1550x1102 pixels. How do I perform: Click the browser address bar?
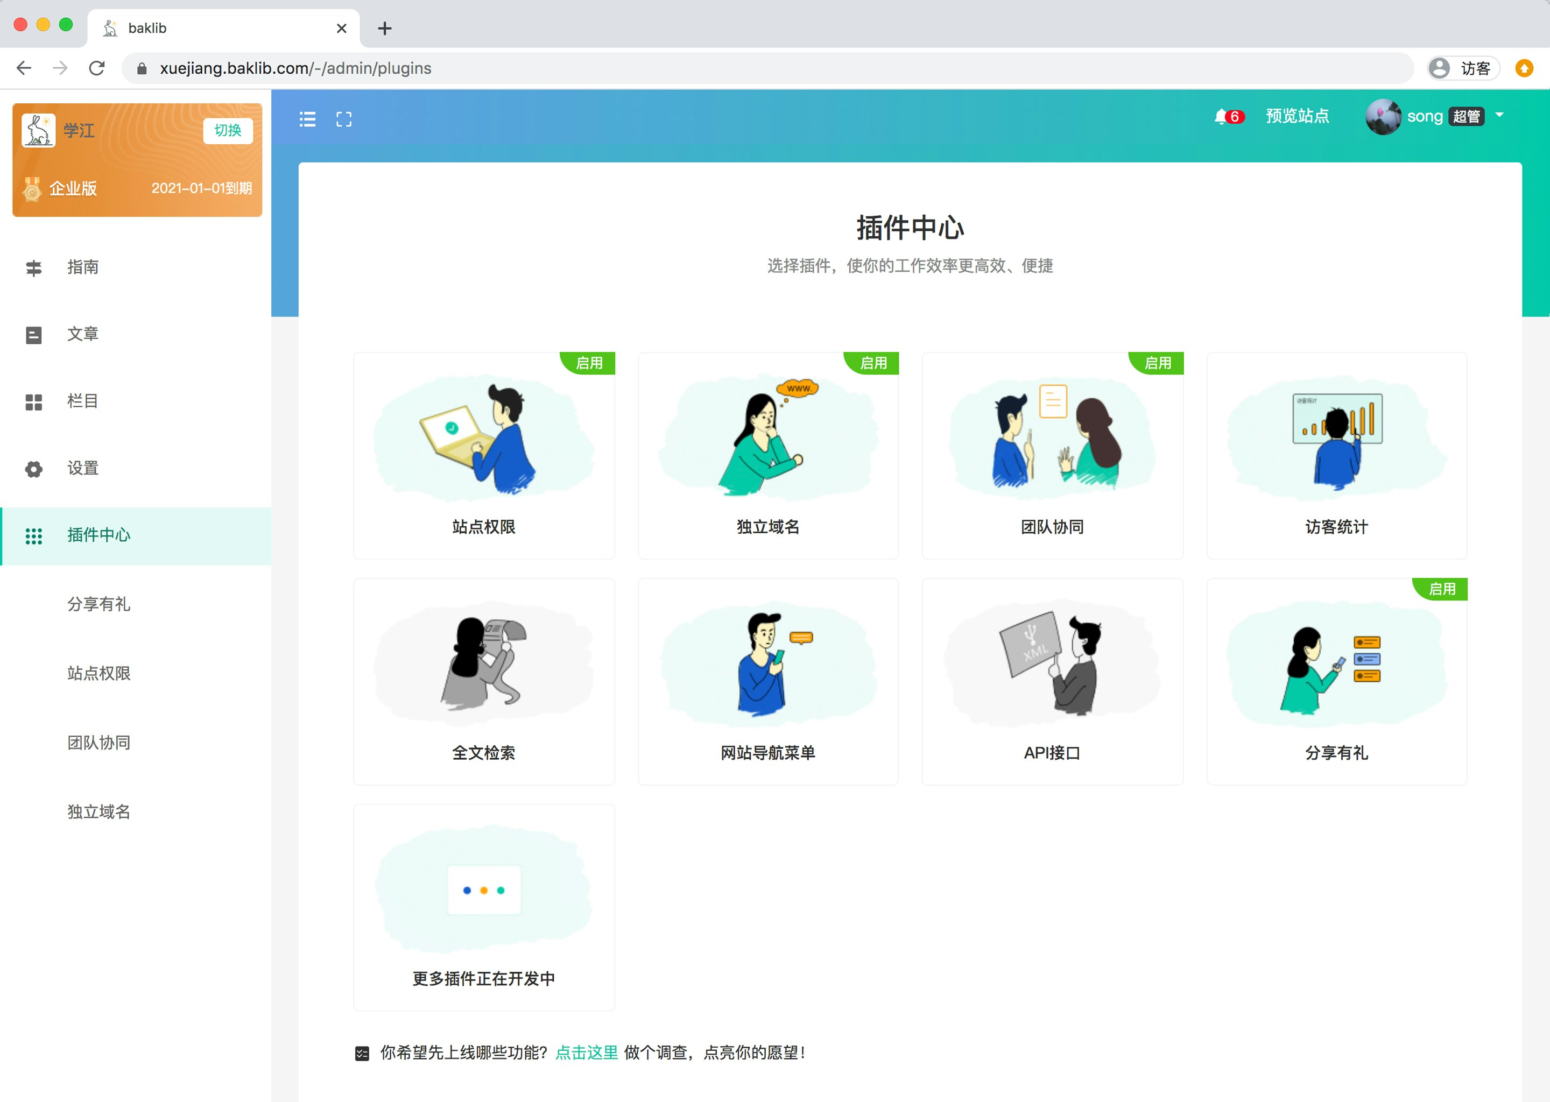(746, 68)
